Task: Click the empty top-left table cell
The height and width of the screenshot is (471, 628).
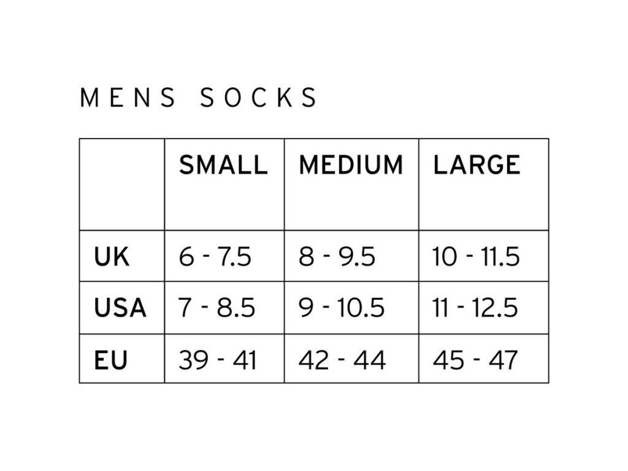Action: point(122,184)
